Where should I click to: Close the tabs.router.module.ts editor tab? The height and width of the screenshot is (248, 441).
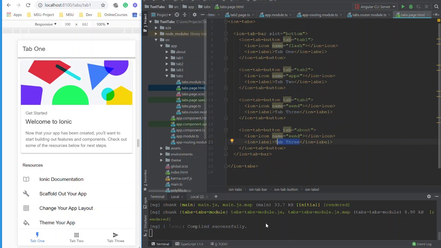click(x=389, y=15)
